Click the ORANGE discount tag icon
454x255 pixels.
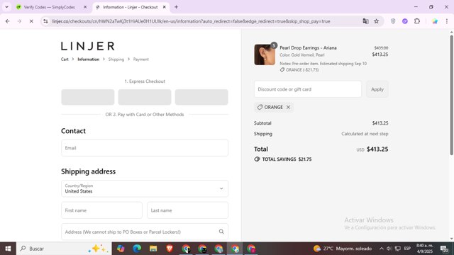(260, 107)
